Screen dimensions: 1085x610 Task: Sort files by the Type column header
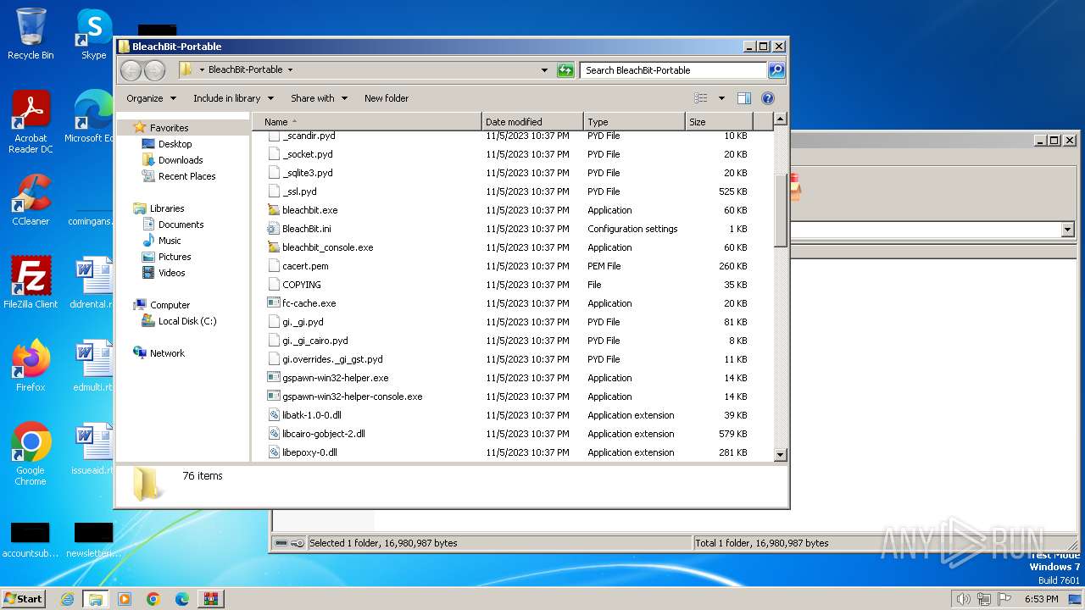tap(634, 122)
